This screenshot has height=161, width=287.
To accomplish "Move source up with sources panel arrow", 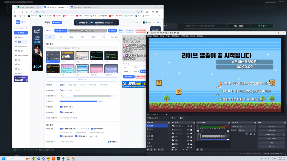I will [x=184, y=149].
